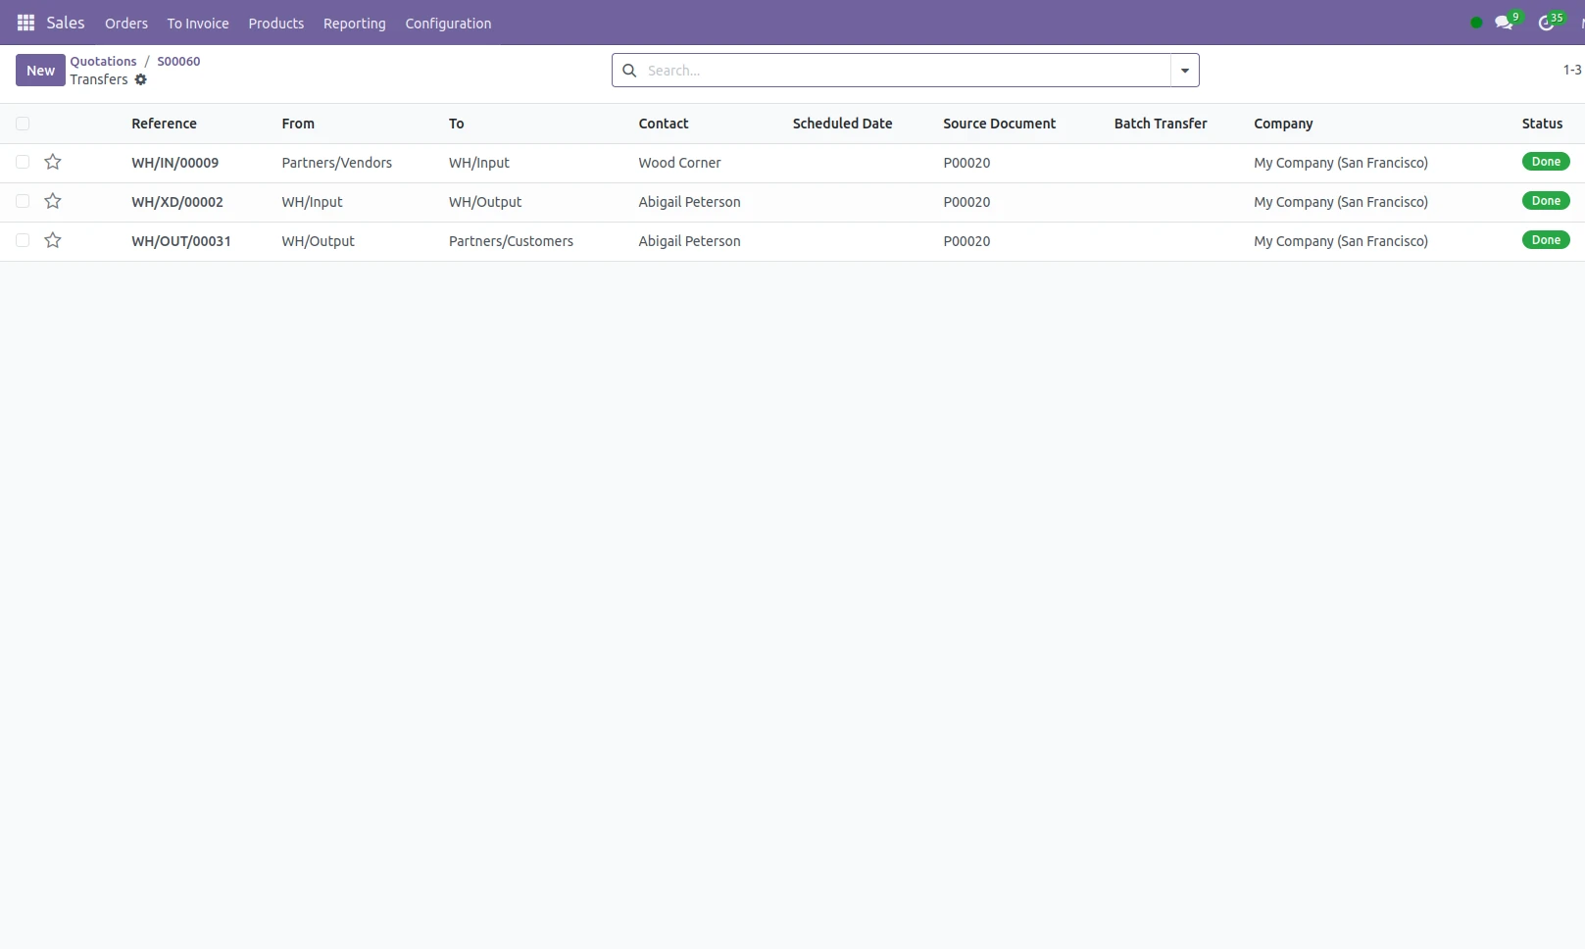Viewport: 1585px width, 949px height.
Task: Open the apps grid menu icon
Action: tap(26, 23)
